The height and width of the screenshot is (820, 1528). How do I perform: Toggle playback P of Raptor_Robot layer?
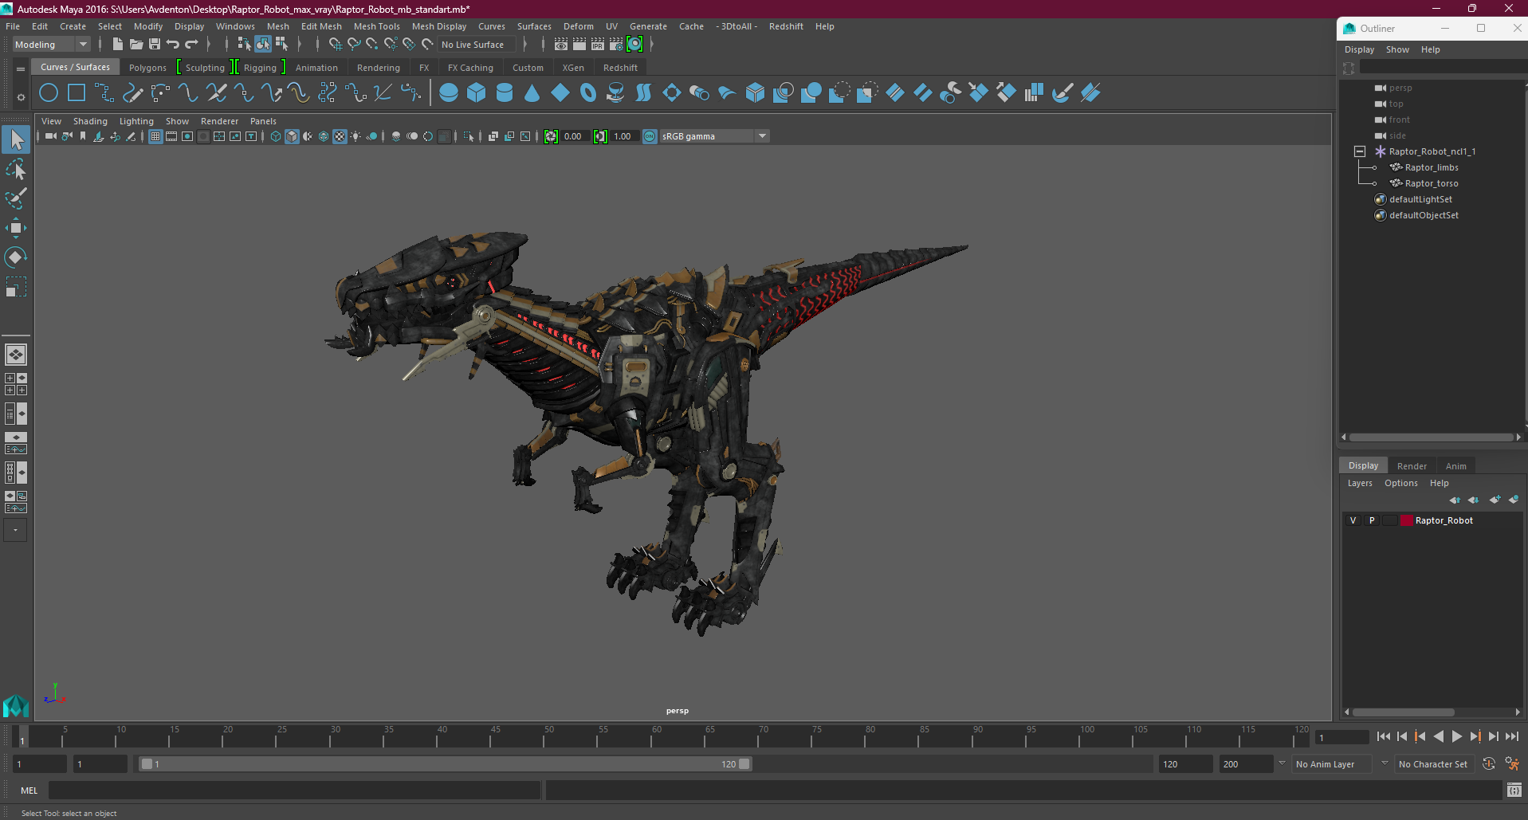[x=1372, y=520]
